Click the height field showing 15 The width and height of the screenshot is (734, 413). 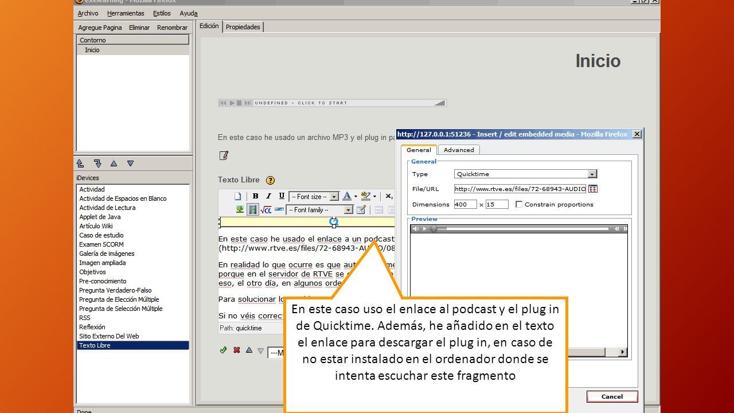(x=497, y=204)
